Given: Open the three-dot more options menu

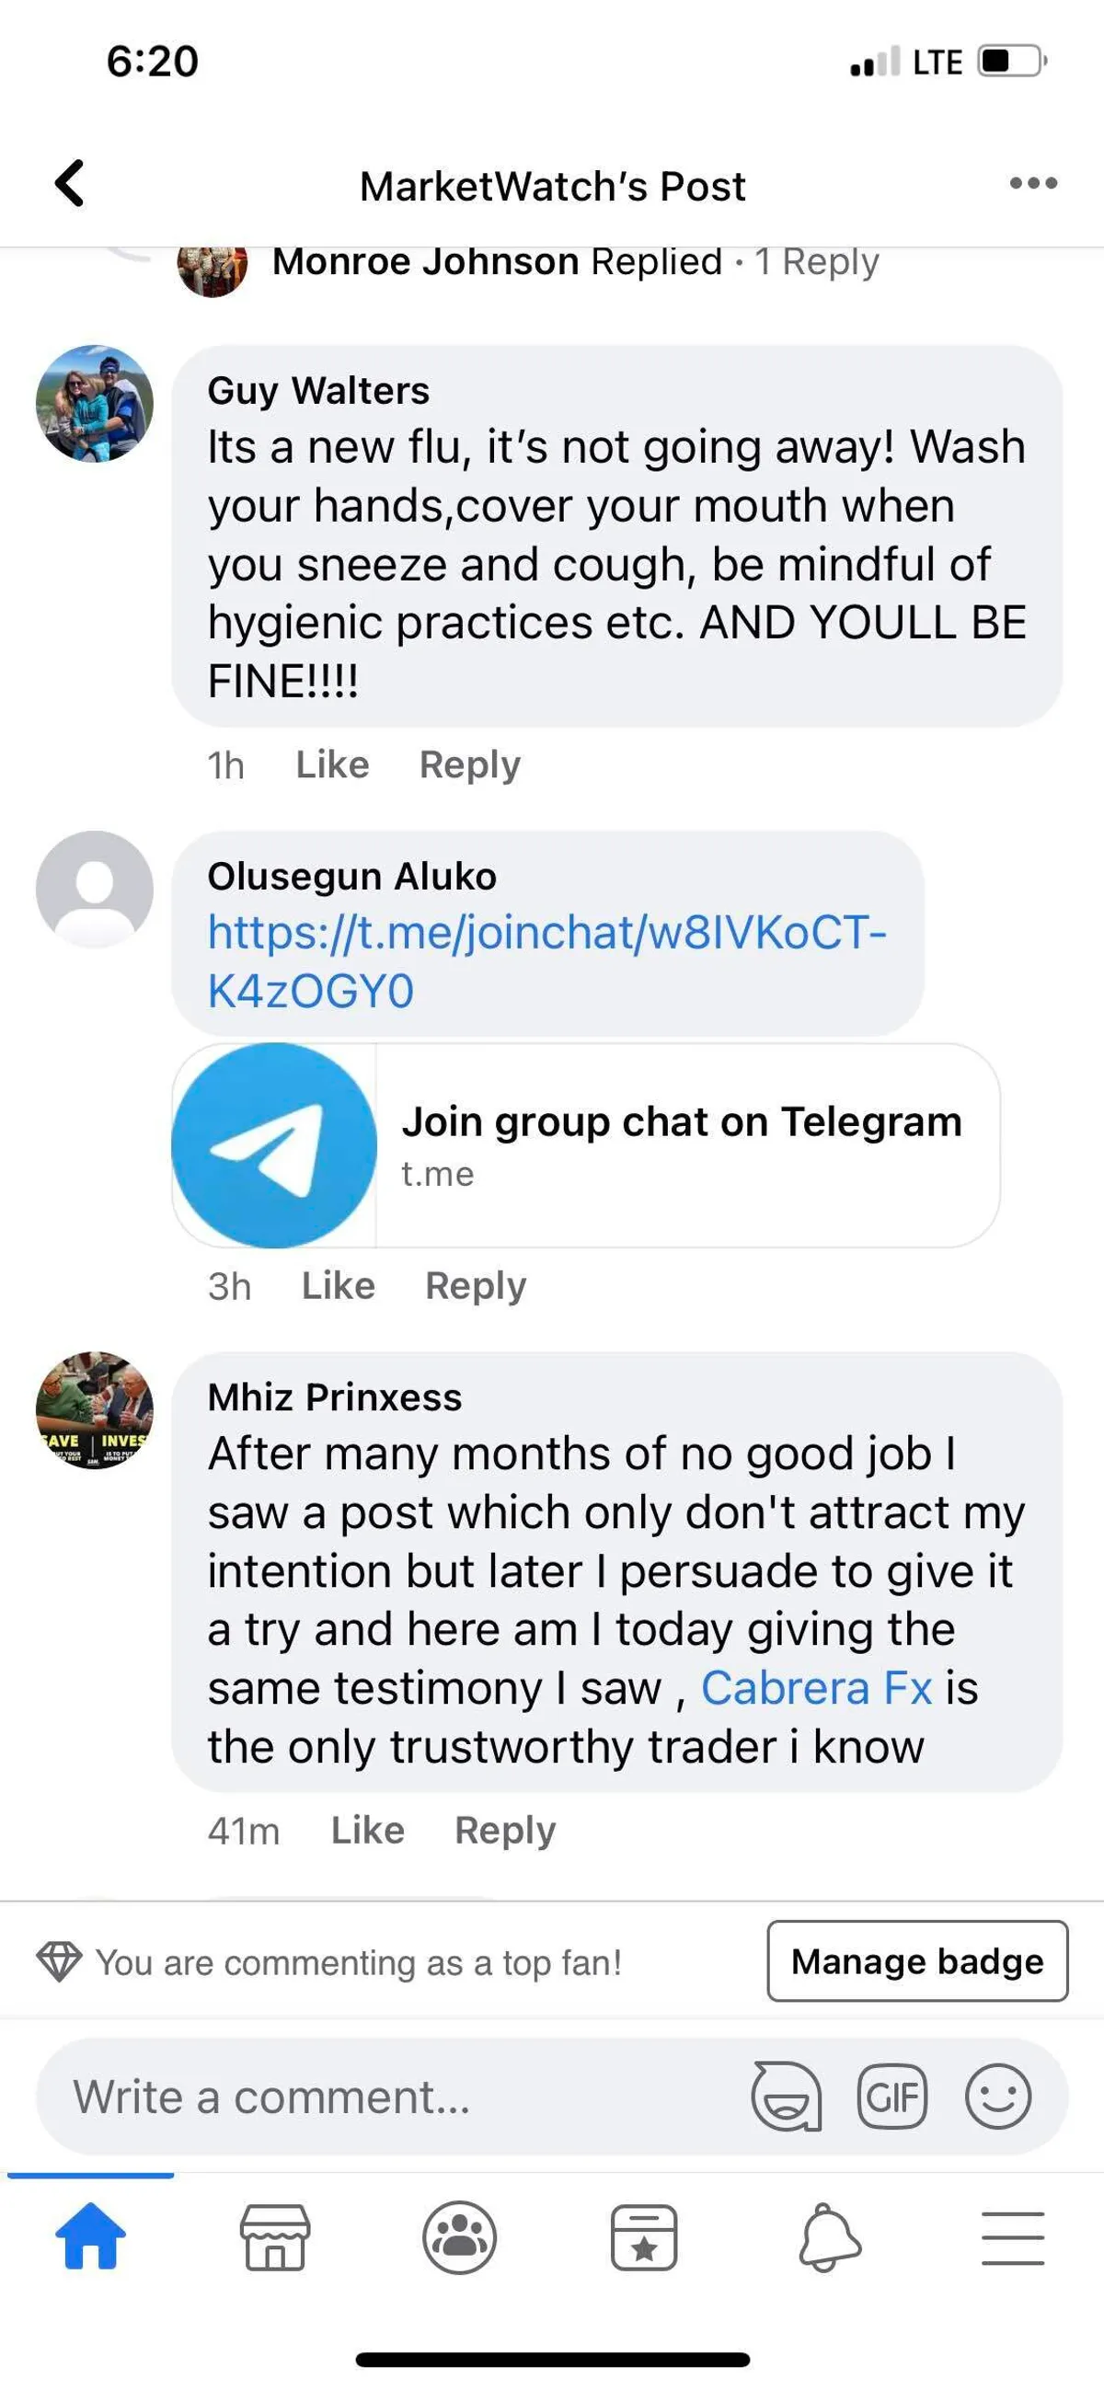Looking at the screenshot, I should click(1032, 183).
